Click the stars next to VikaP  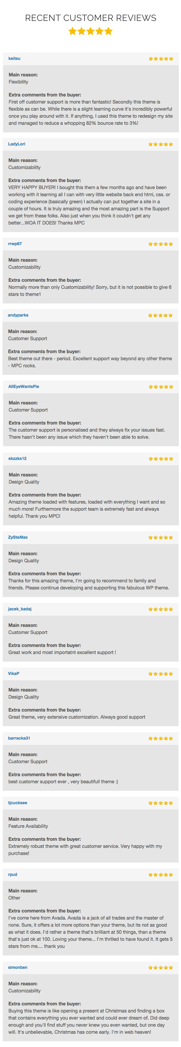[x=161, y=674]
